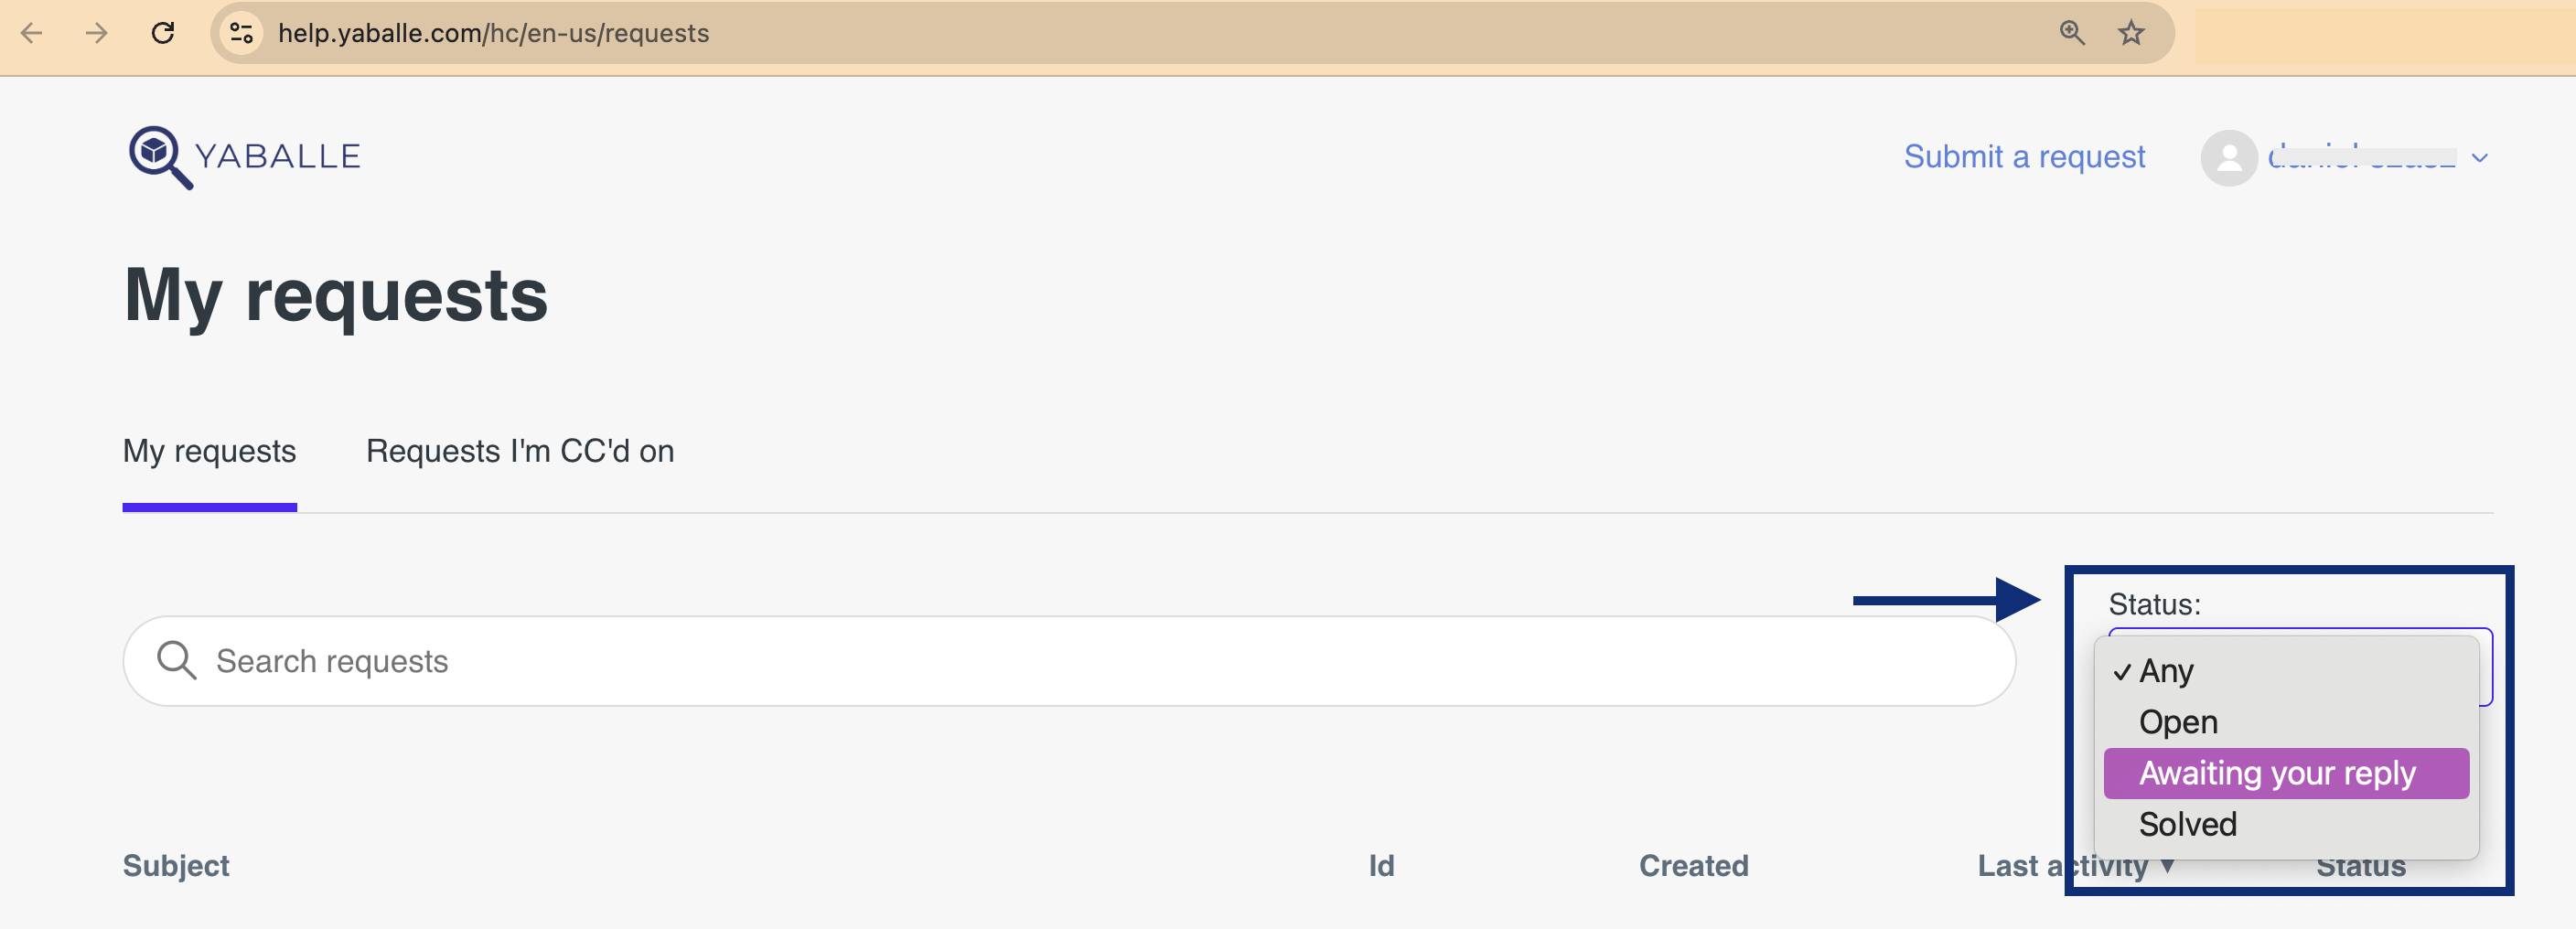
Task: Click the search magnifier inside the requests search bar
Action: [x=177, y=660]
